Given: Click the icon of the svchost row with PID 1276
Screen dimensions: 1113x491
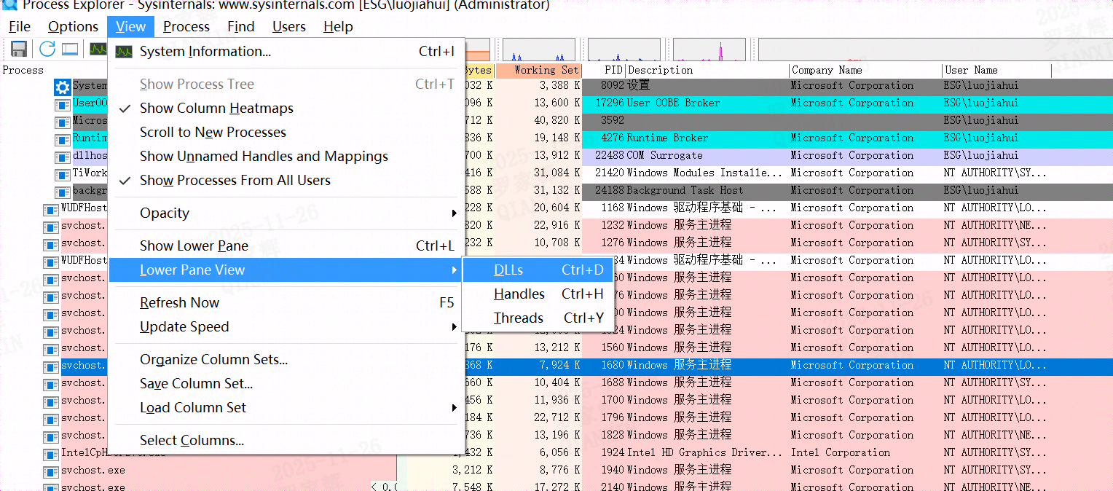Looking at the screenshot, I should 51,244.
